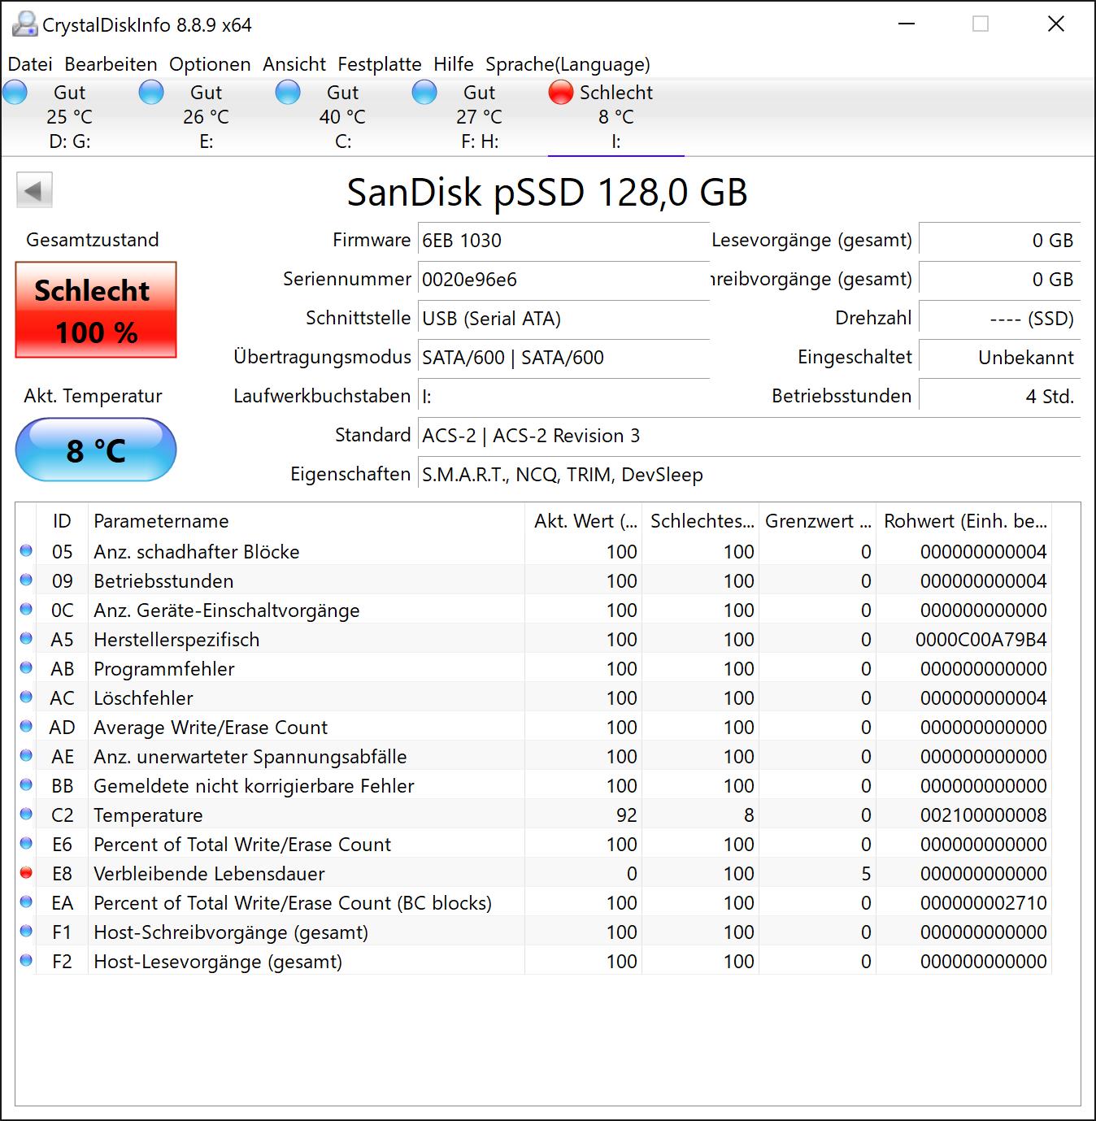Click the blue 8 °C temperature button

tap(96, 450)
